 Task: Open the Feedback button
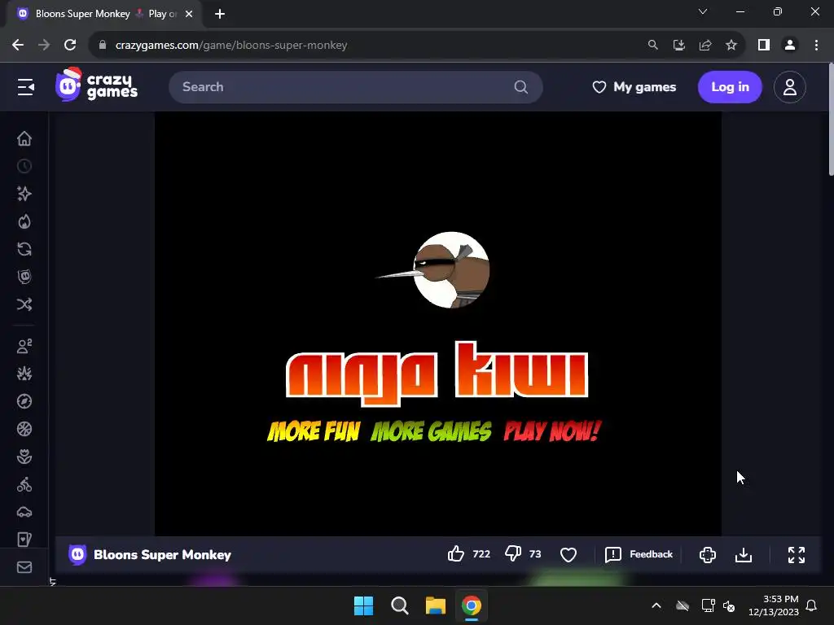pyautogui.click(x=639, y=554)
